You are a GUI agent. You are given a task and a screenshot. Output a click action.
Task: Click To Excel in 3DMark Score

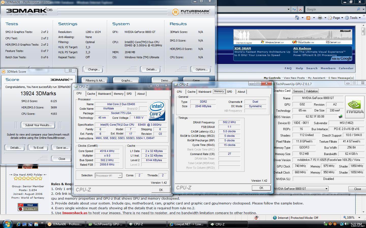click(x=38, y=147)
